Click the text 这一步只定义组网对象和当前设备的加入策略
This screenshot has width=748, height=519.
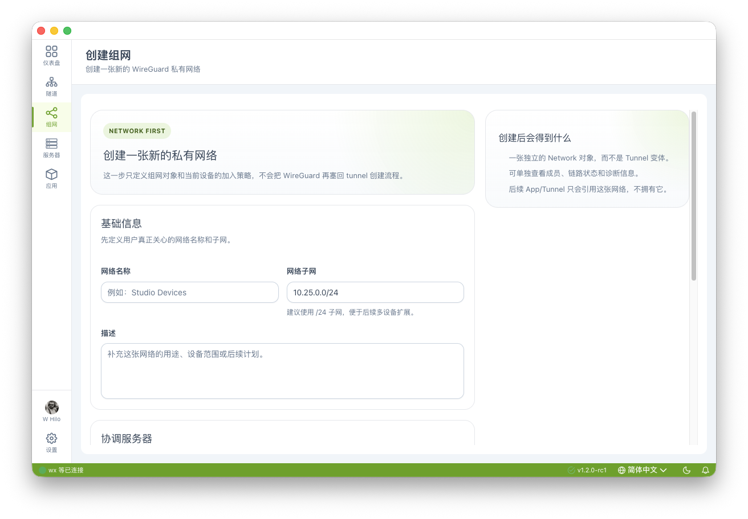click(x=254, y=176)
